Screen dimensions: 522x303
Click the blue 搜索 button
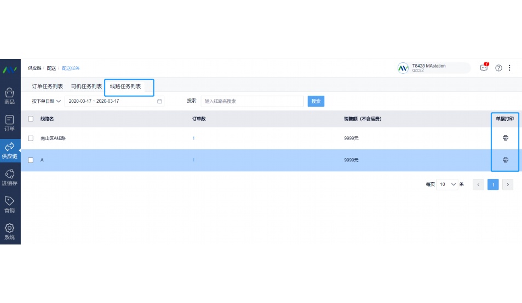coord(316,101)
